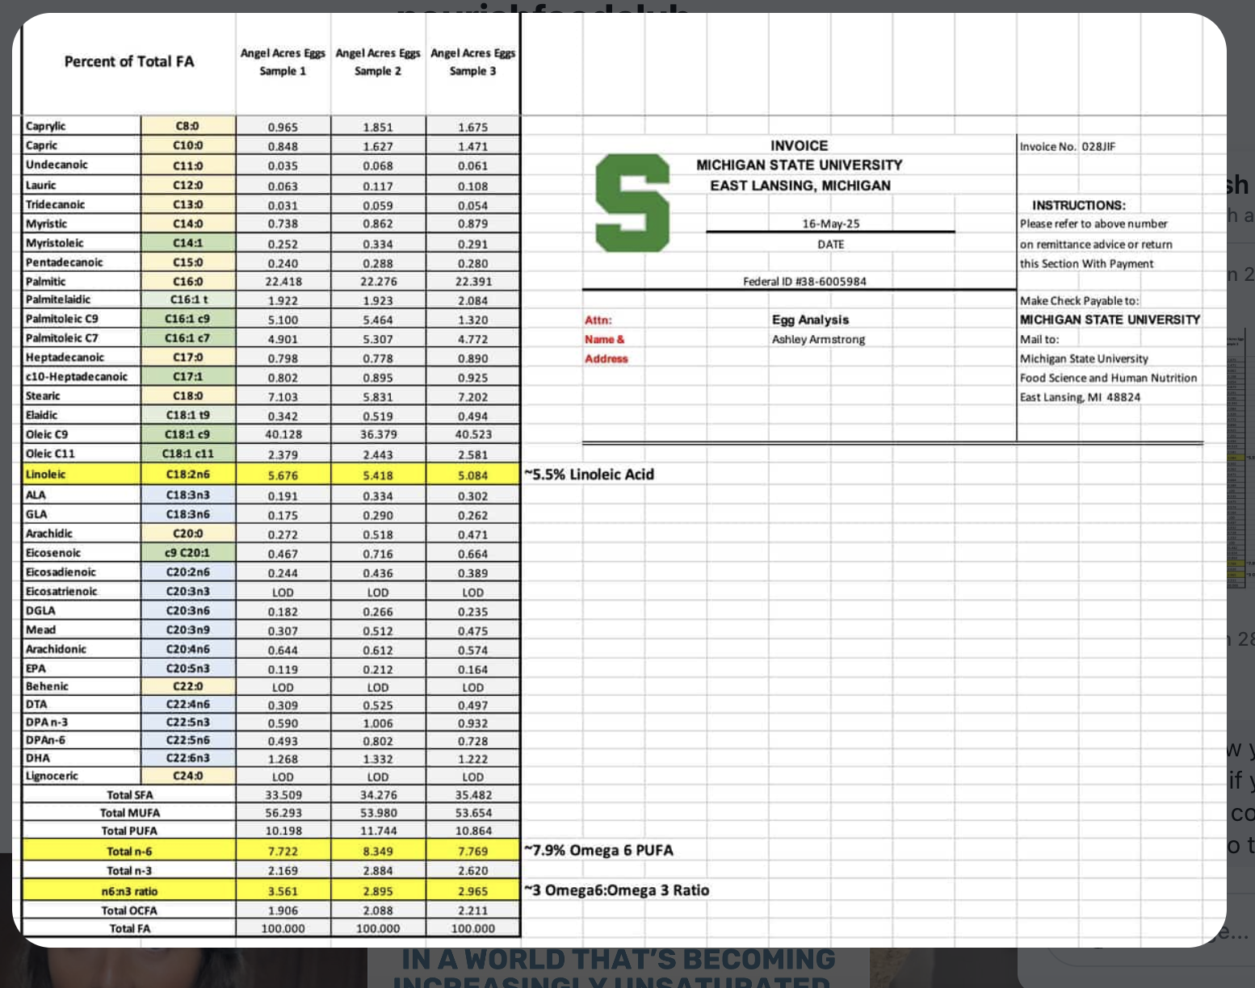Select the green C18:1 c9 cell
Viewport: 1255px width, 988px height.
(x=188, y=434)
